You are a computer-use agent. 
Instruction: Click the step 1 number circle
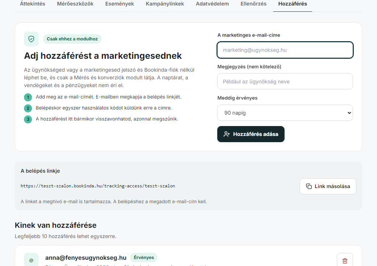28,97
